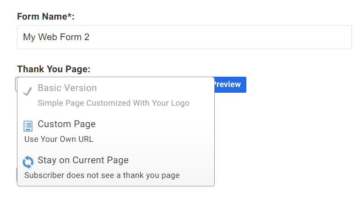Image resolution: width=362 pixels, height=198 pixels.
Task: Pick the Stay on Current Page title
Action: tap(83, 160)
